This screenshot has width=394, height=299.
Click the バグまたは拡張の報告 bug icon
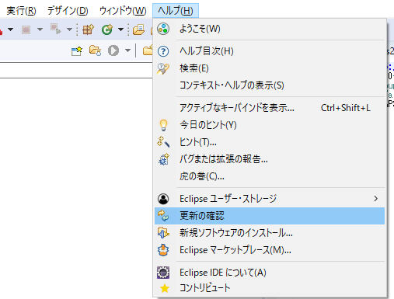[x=164, y=159]
